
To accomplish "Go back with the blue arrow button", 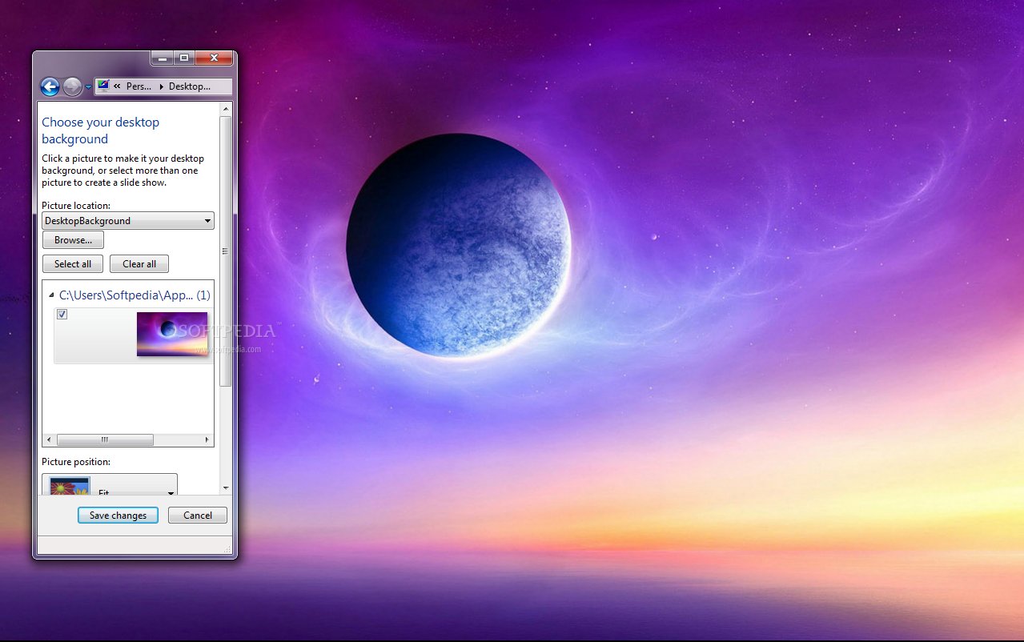I will coord(50,86).
